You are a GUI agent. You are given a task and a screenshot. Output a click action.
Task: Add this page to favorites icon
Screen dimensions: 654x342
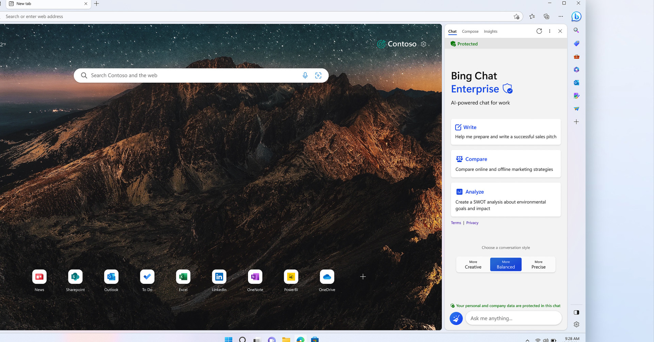(516, 16)
